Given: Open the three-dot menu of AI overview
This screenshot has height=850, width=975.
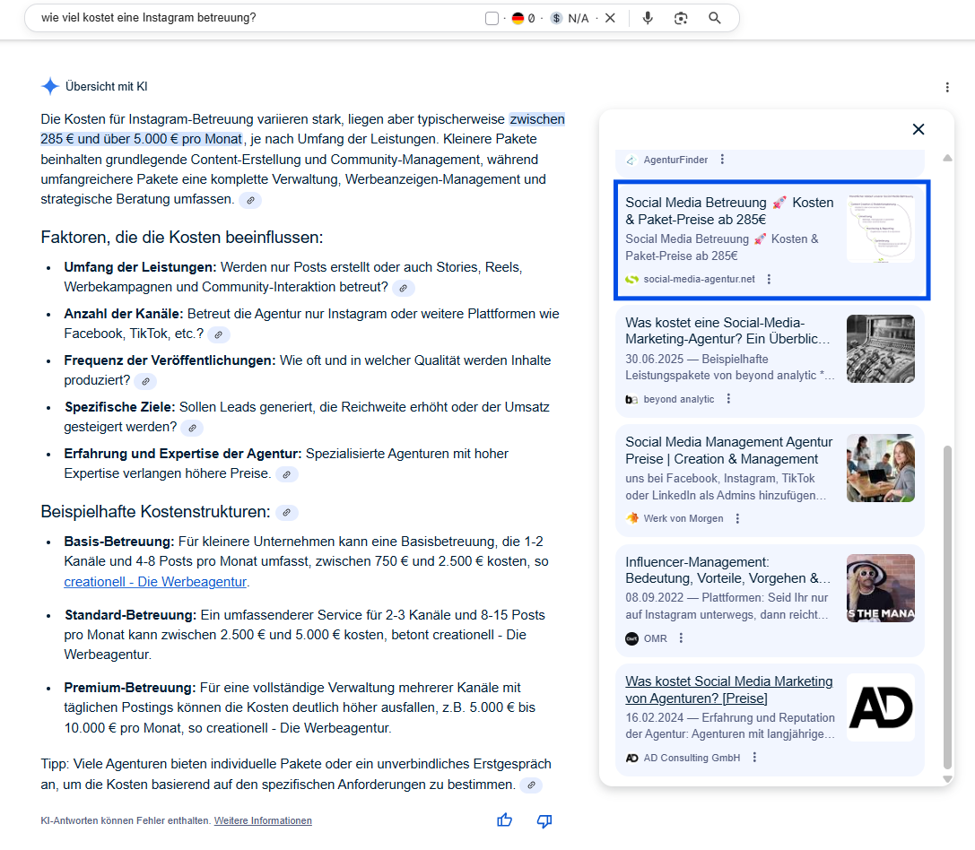Looking at the screenshot, I should point(947,87).
